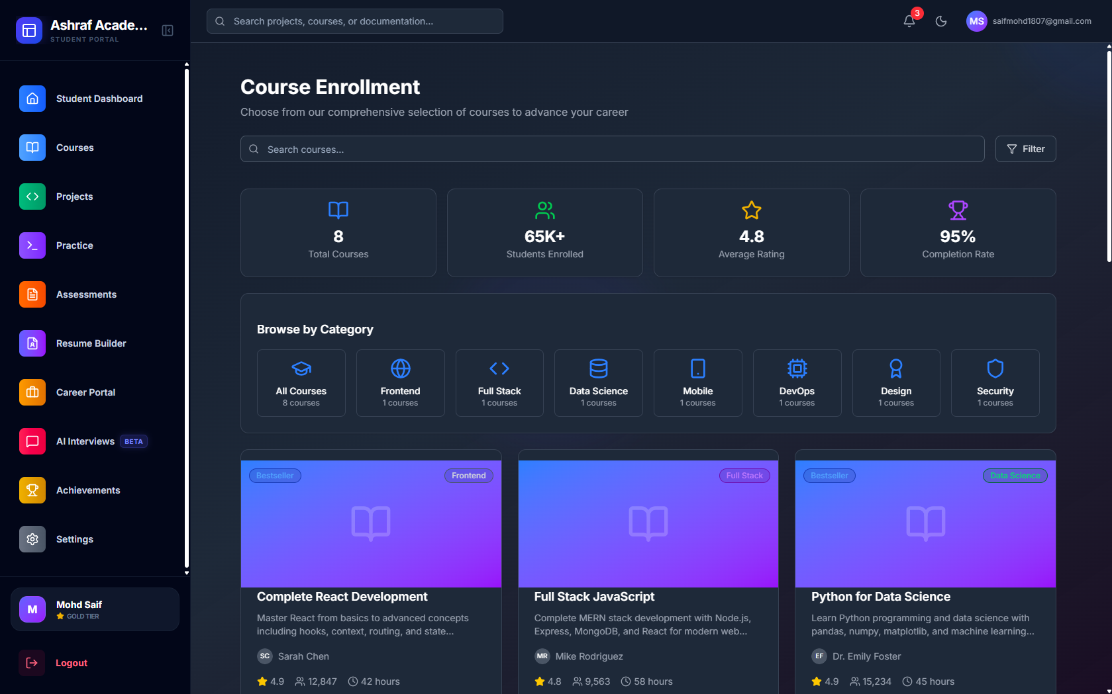This screenshot has height=694, width=1112.
Task: Click Bestseller badge on React course
Action: (275, 476)
